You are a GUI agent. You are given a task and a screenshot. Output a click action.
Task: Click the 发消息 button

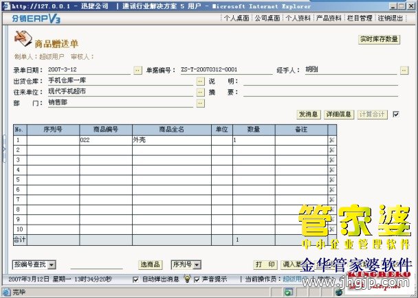309,115
